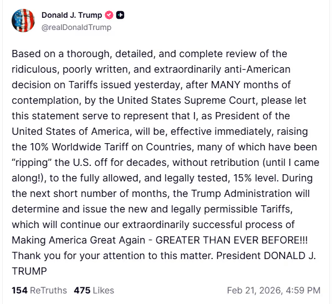View the 475 Likes list

tap(94, 290)
